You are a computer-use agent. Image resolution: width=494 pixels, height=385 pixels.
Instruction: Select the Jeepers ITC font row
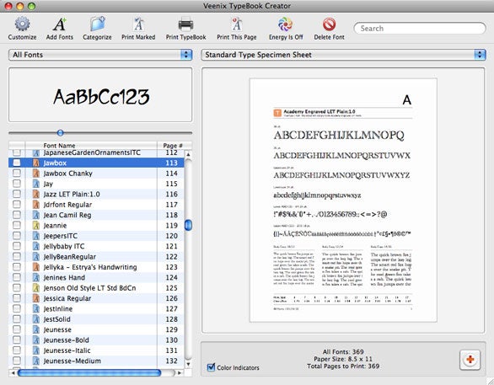[x=96, y=236]
